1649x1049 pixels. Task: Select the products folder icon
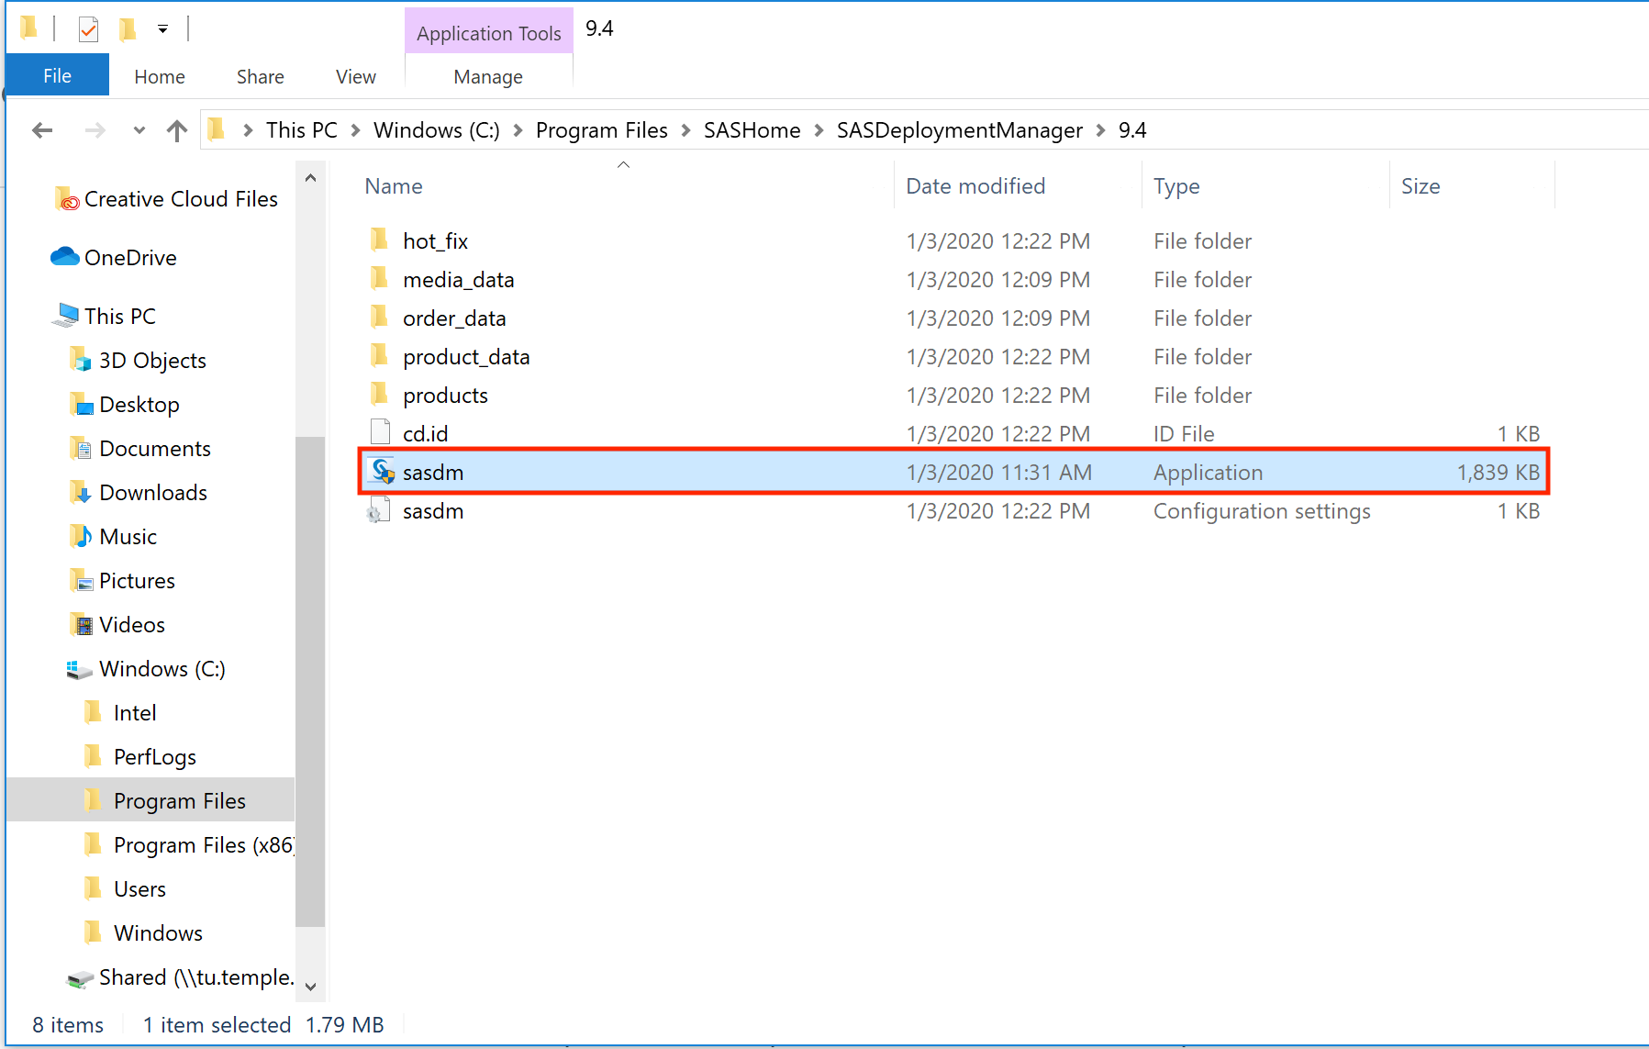(379, 395)
